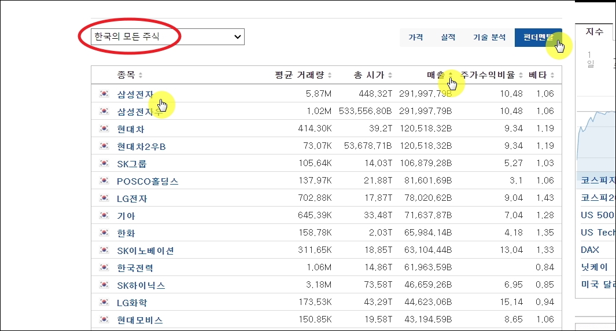
Task: Click Korean flag icon beside 삼성전자
Action: pyautogui.click(x=104, y=94)
